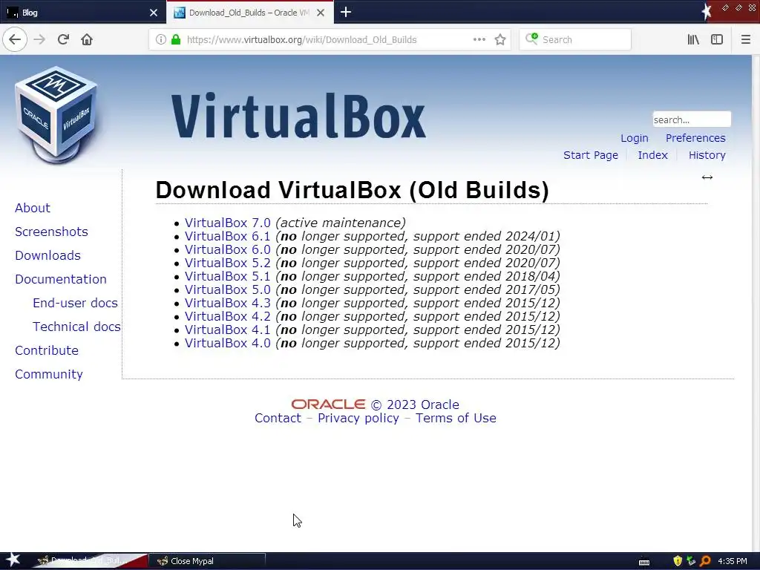Focus the browser Search box
760x570 pixels.
pos(575,39)
